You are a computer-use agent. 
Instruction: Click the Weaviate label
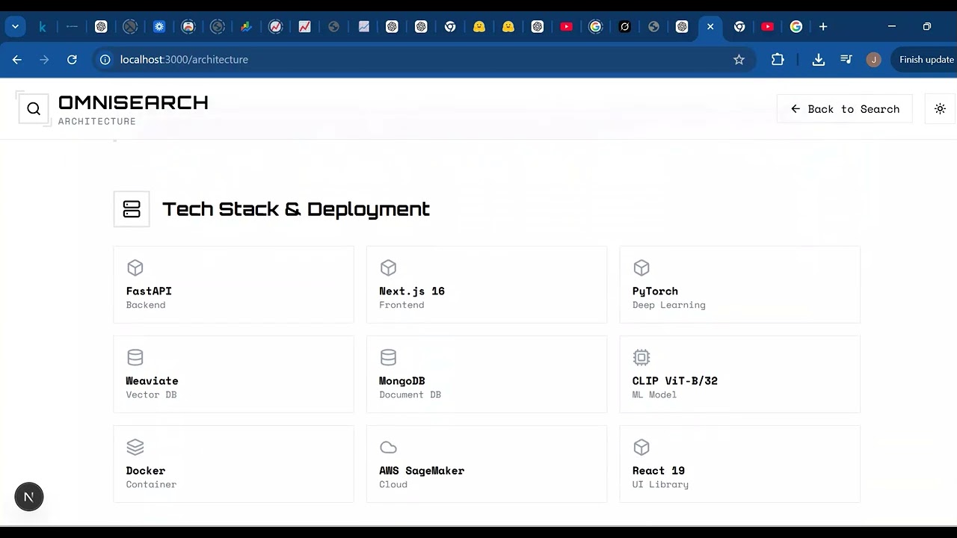tap(152, 381)
